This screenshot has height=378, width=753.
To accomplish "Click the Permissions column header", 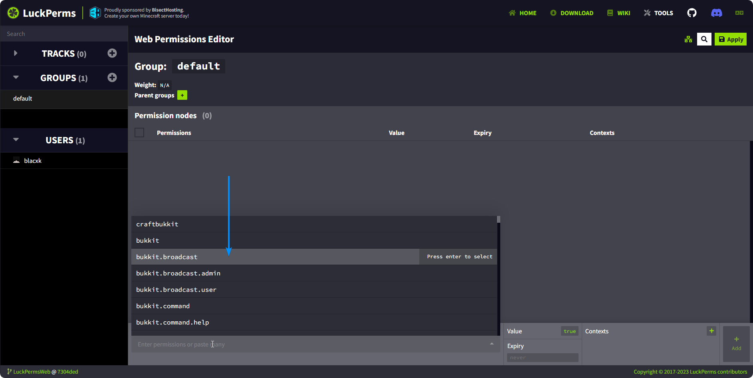I will coord(174,133).
